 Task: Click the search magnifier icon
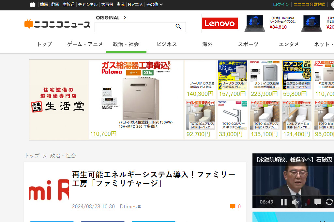click(x=178, y=26)
